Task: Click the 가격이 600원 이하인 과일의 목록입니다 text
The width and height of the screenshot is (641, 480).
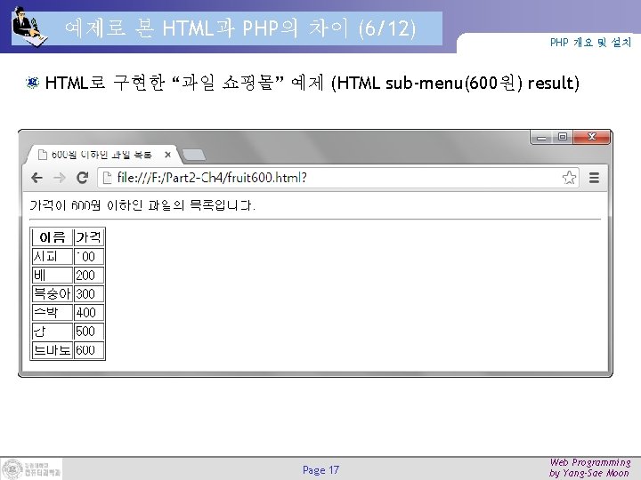Action: pos(142,205)
